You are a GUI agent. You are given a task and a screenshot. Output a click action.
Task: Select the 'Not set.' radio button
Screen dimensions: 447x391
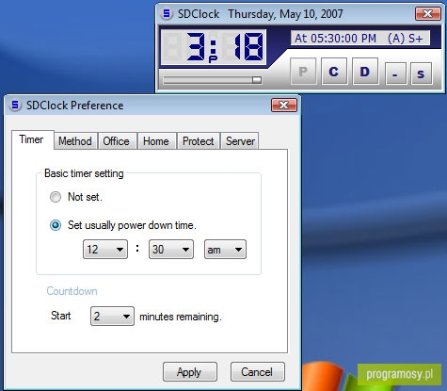(56, 197)
